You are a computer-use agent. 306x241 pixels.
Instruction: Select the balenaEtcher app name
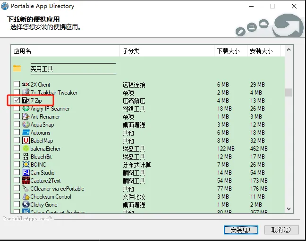click(x=45, y=149)
